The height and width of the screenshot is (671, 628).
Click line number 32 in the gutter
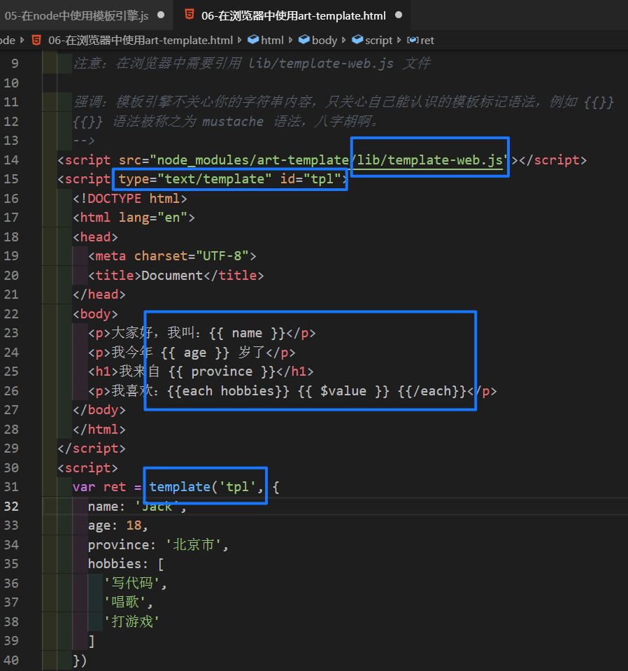tap(11, 507)
